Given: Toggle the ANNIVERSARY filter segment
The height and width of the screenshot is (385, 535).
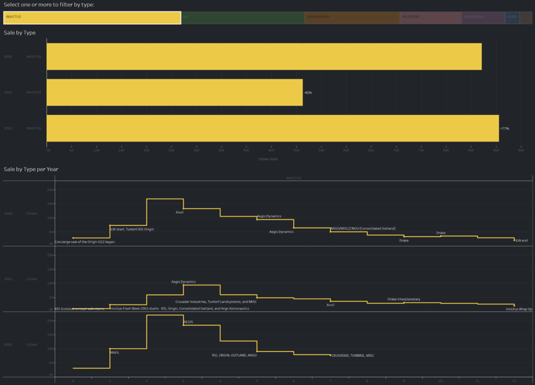Looking at the screenshot, I should [352, 17].
